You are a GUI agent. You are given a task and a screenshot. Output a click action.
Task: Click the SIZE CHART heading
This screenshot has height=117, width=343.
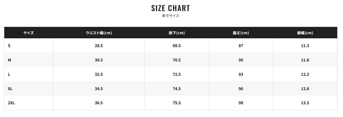171,8
